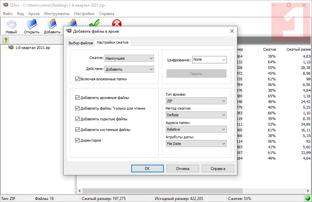Click the Сжатие column header

[x=270, y=49]
